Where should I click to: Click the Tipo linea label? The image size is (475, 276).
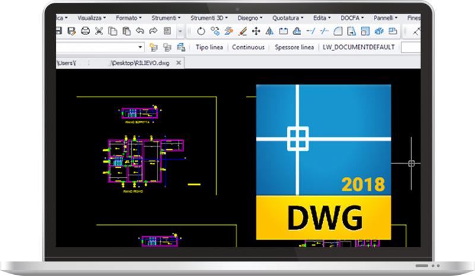210,47
